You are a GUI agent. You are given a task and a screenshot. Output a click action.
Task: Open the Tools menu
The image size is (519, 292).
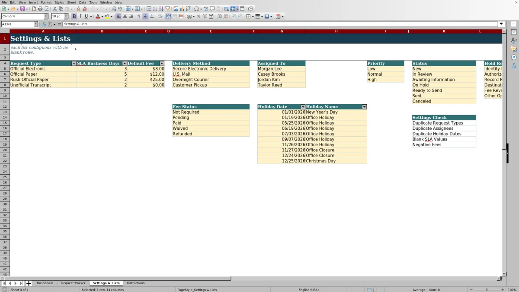click(93, 3)
